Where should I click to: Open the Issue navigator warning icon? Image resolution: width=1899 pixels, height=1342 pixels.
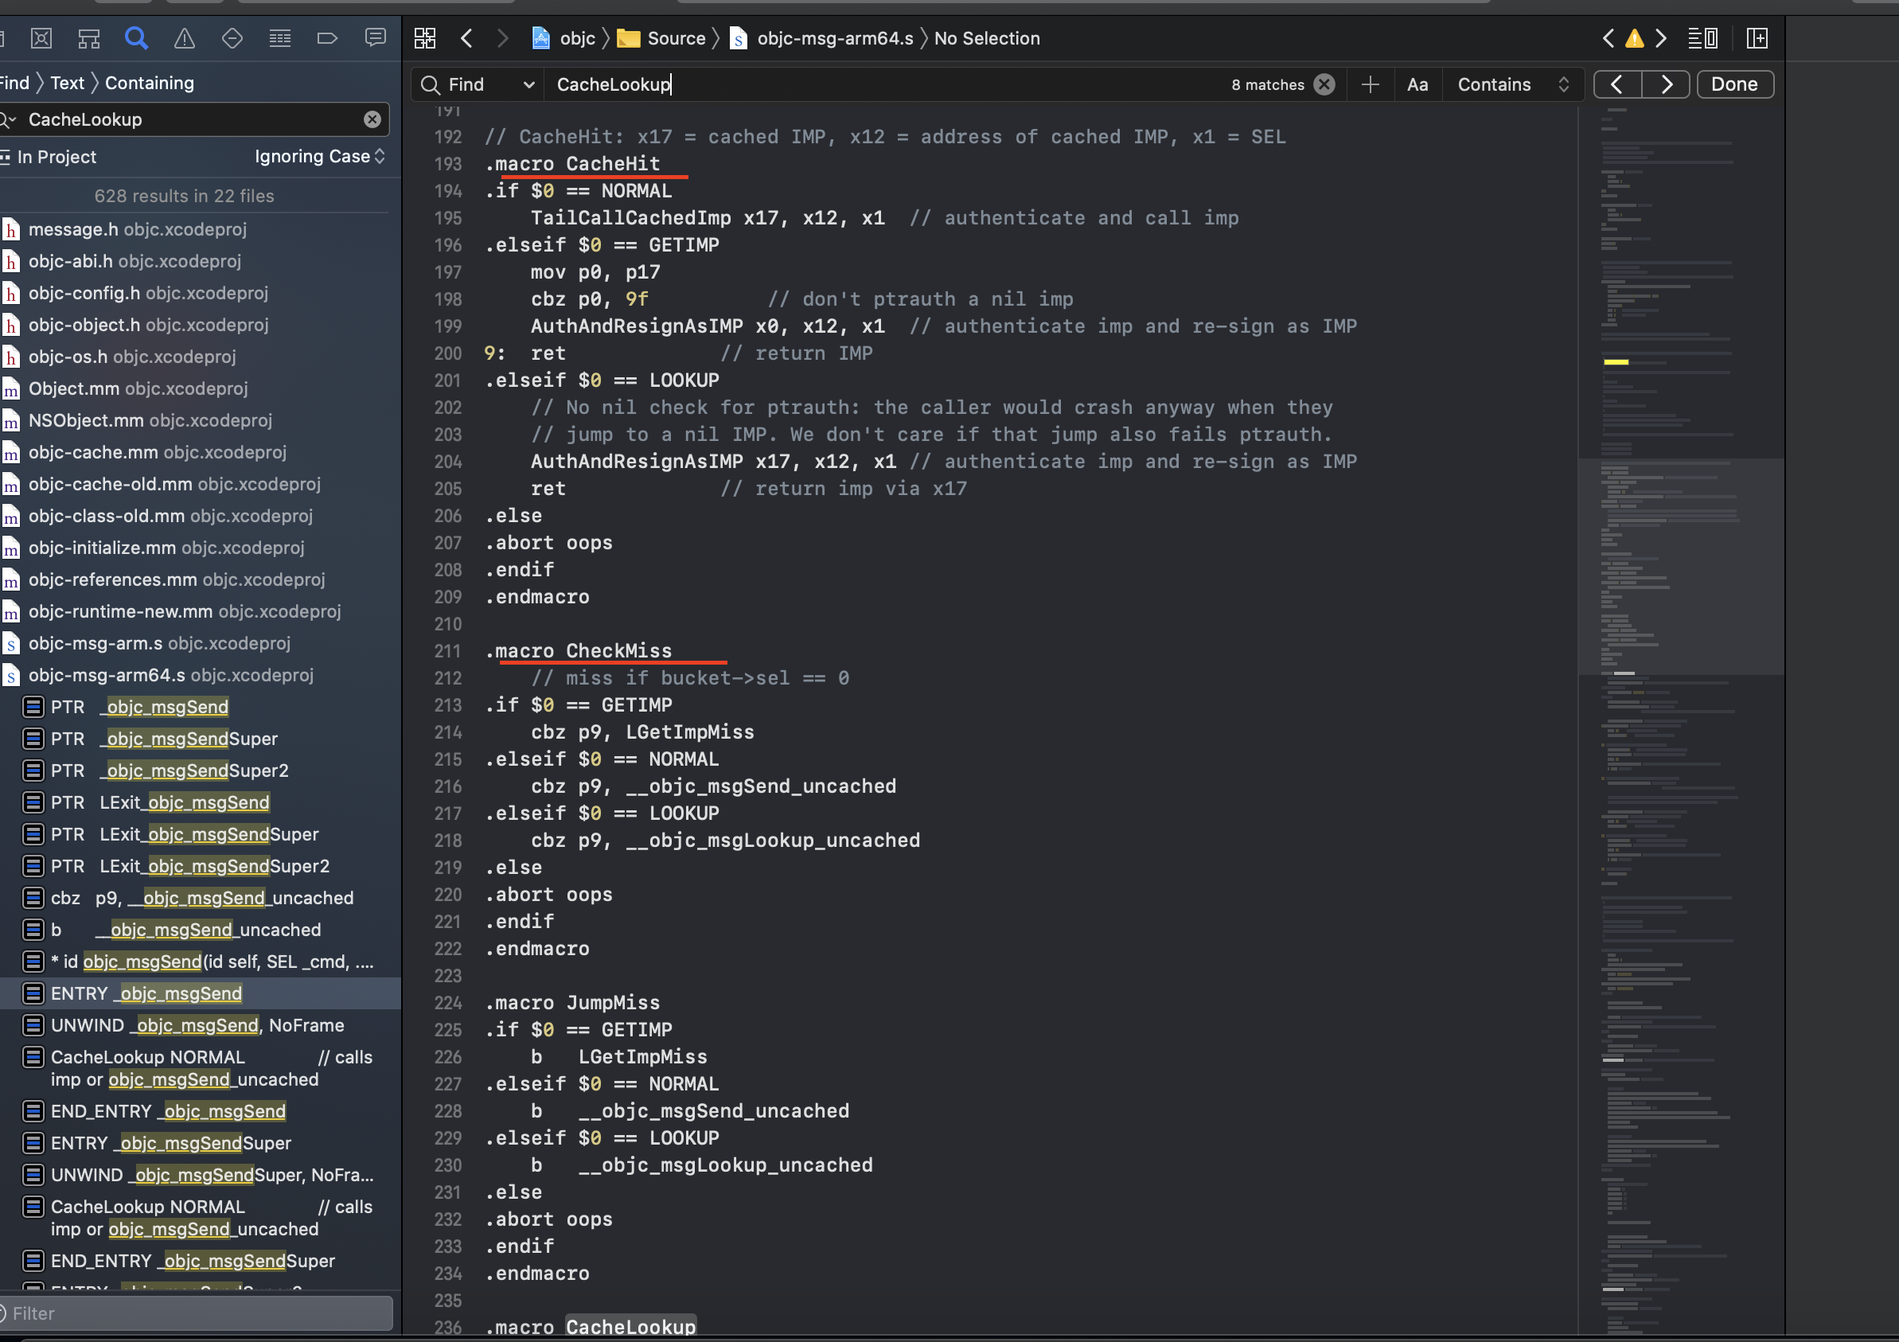click(x=185, y=38)
